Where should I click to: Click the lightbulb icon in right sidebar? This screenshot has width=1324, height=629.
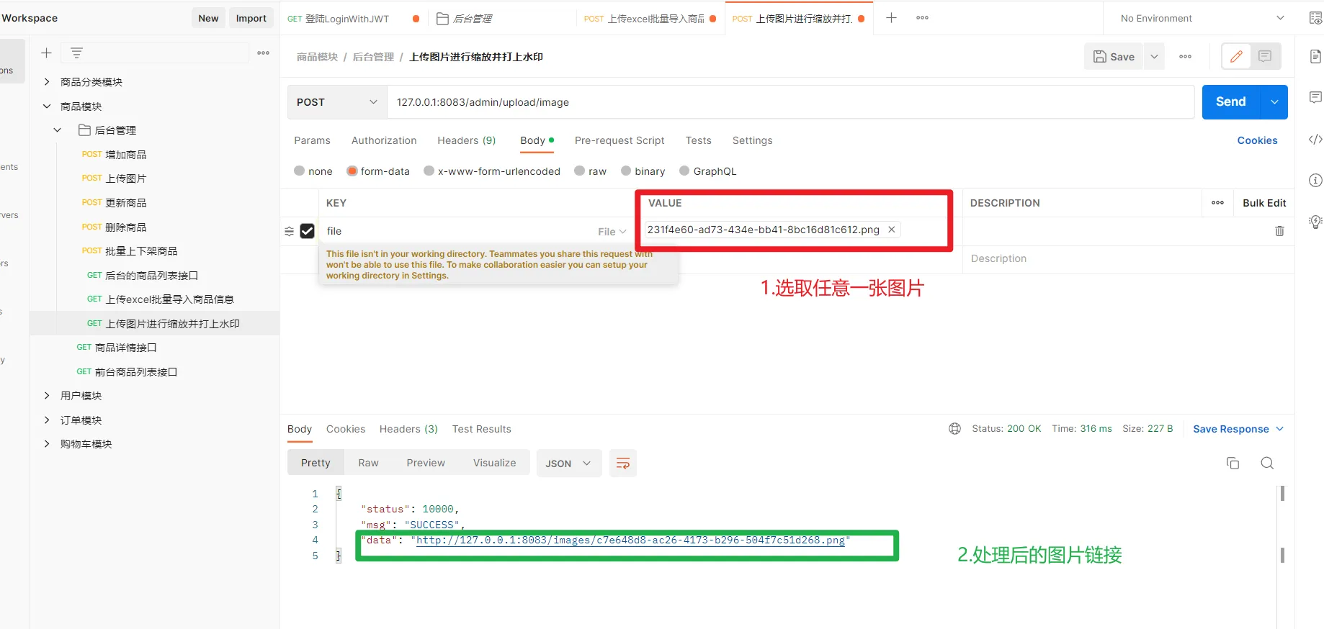1315,222
